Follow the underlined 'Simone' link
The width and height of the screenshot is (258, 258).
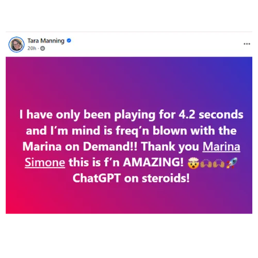(x=45, y=163)
